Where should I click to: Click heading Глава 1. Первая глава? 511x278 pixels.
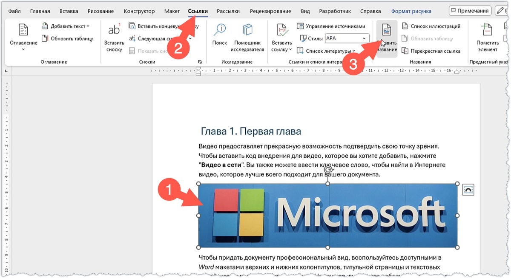click(x=251, y=131)
